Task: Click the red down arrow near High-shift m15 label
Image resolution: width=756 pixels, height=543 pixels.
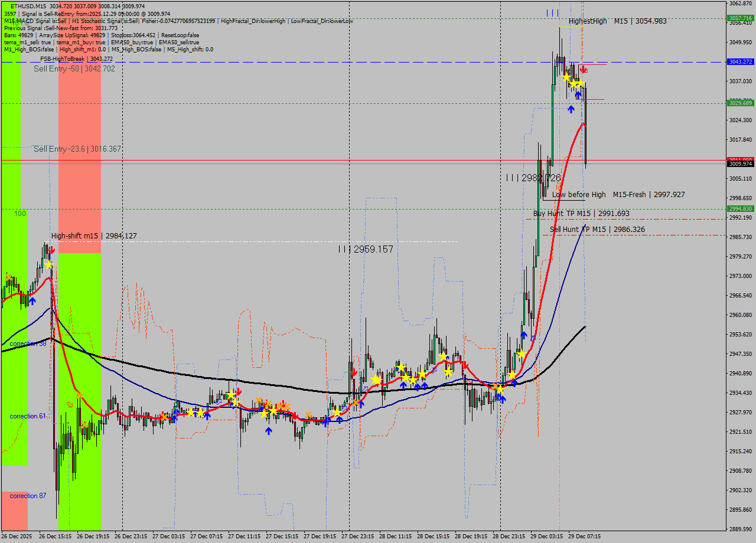Action: pos(52,249)
